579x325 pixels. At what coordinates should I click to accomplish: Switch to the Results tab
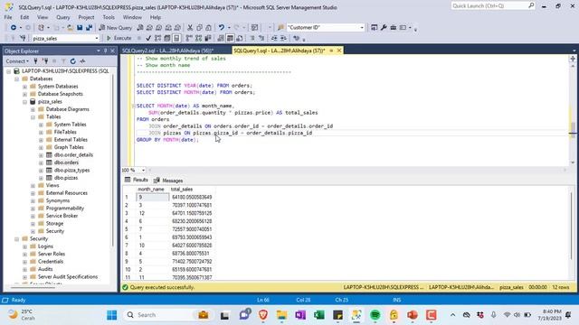pyautogui.click(x=137, y=180)
